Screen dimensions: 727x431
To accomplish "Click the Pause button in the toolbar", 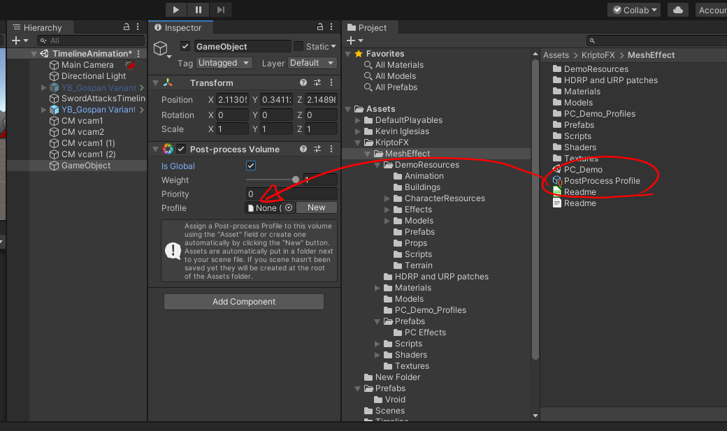I will (x=199, y=10).
